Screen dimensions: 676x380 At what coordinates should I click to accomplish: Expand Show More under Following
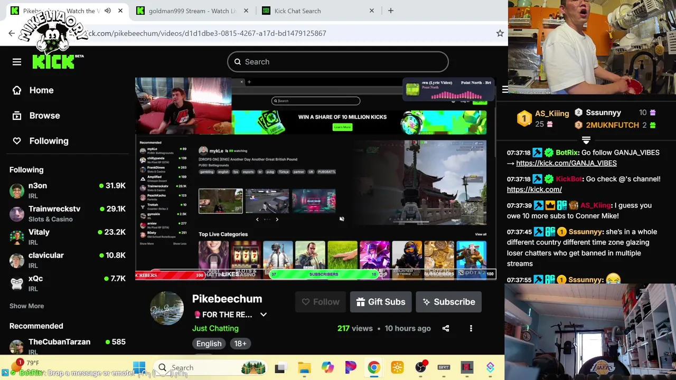coord(26,306)
